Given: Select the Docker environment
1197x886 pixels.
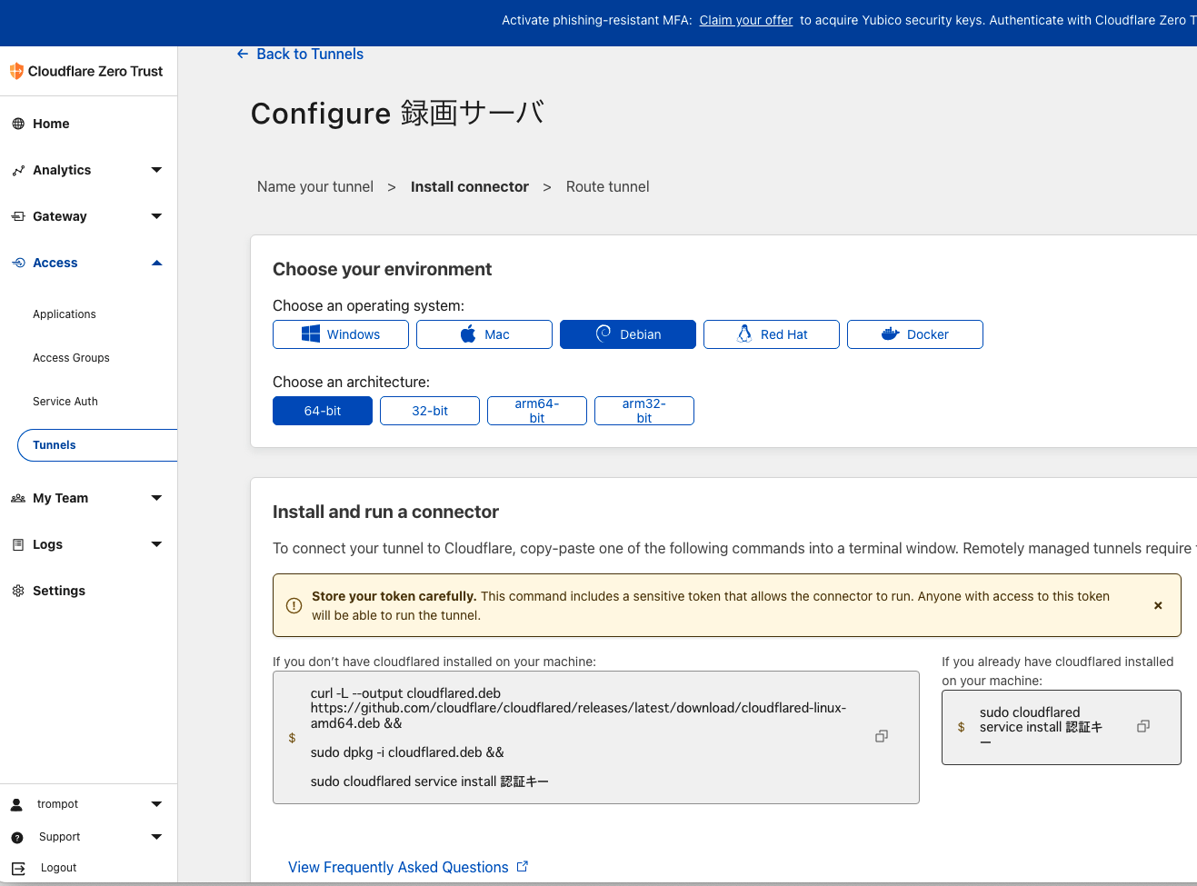Looking at the screenshot, I should coord(914,334).
